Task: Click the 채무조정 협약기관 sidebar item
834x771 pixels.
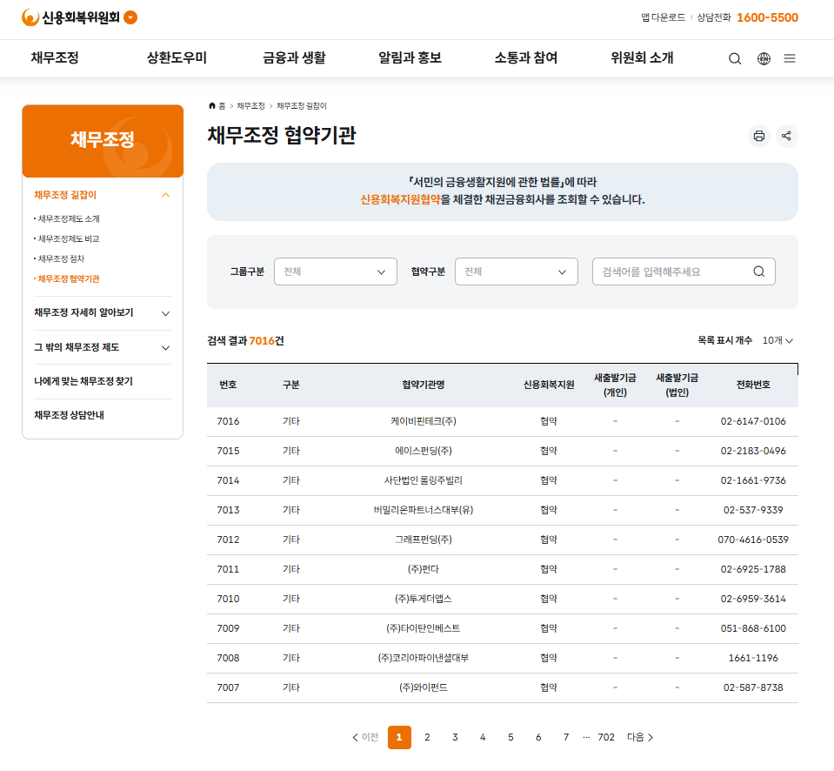Action: pyautogui.click(x=69, y=278)
